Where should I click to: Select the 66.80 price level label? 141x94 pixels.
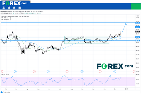tap(138, 23)
